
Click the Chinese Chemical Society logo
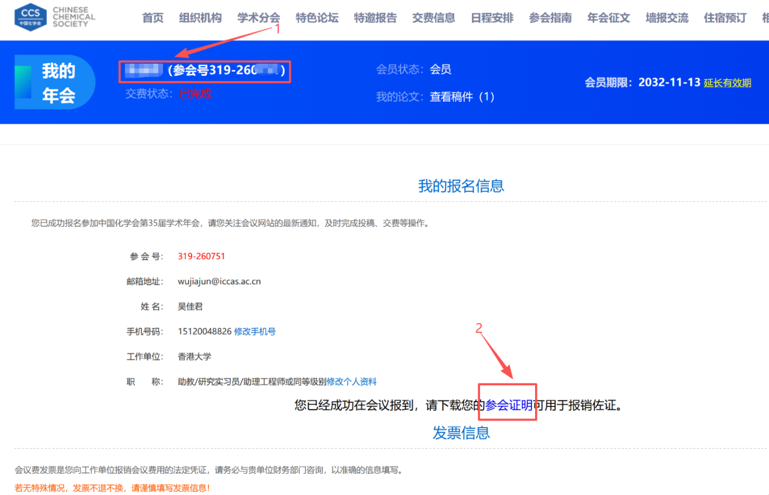pos(55,17)
